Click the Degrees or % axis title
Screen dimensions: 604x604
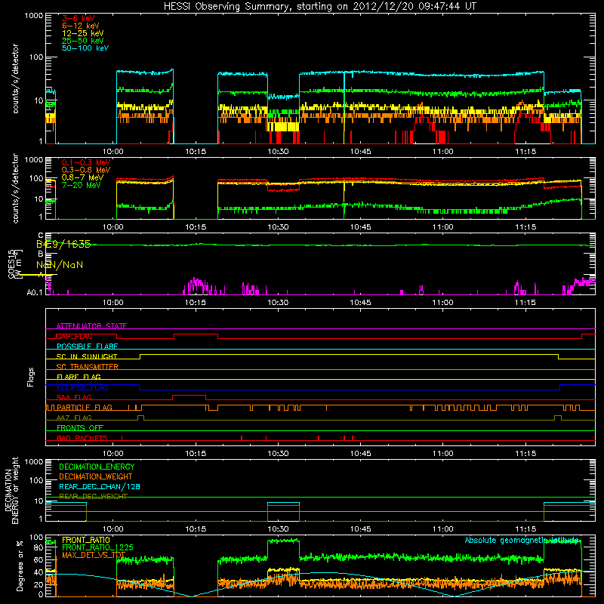20,565
